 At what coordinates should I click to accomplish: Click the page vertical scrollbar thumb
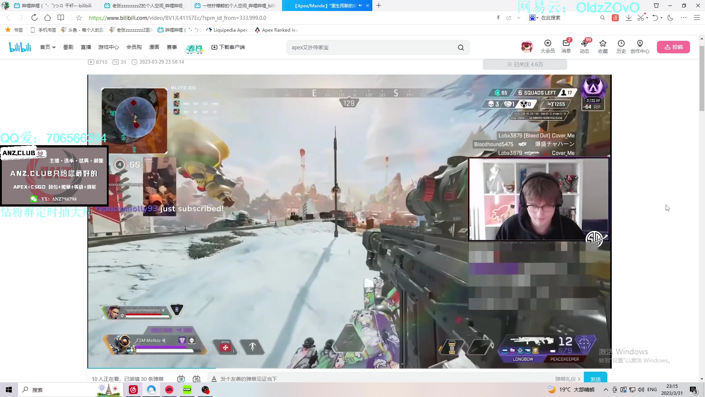click(x=702, y=79)
